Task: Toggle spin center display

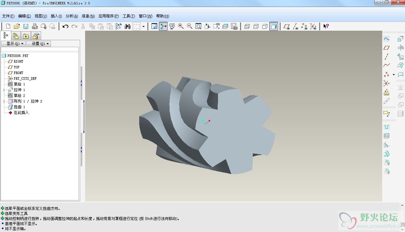Action: 163,26
